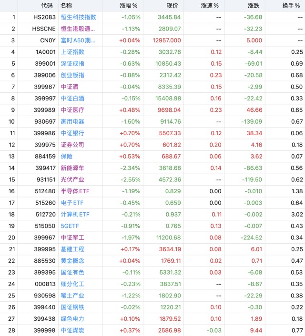Viewport: 305px width, 336px height.
Task: Click price 15408.98
Action: 168,99
